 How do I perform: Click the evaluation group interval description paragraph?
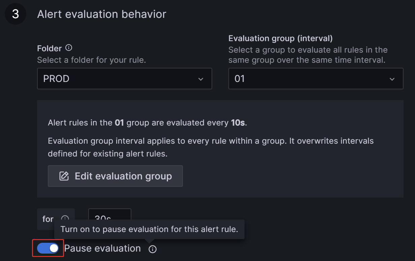click(211, 147)
